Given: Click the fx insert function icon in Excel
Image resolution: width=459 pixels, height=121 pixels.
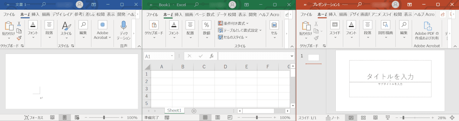Looking at the screenshot, I should click(212, 56).
